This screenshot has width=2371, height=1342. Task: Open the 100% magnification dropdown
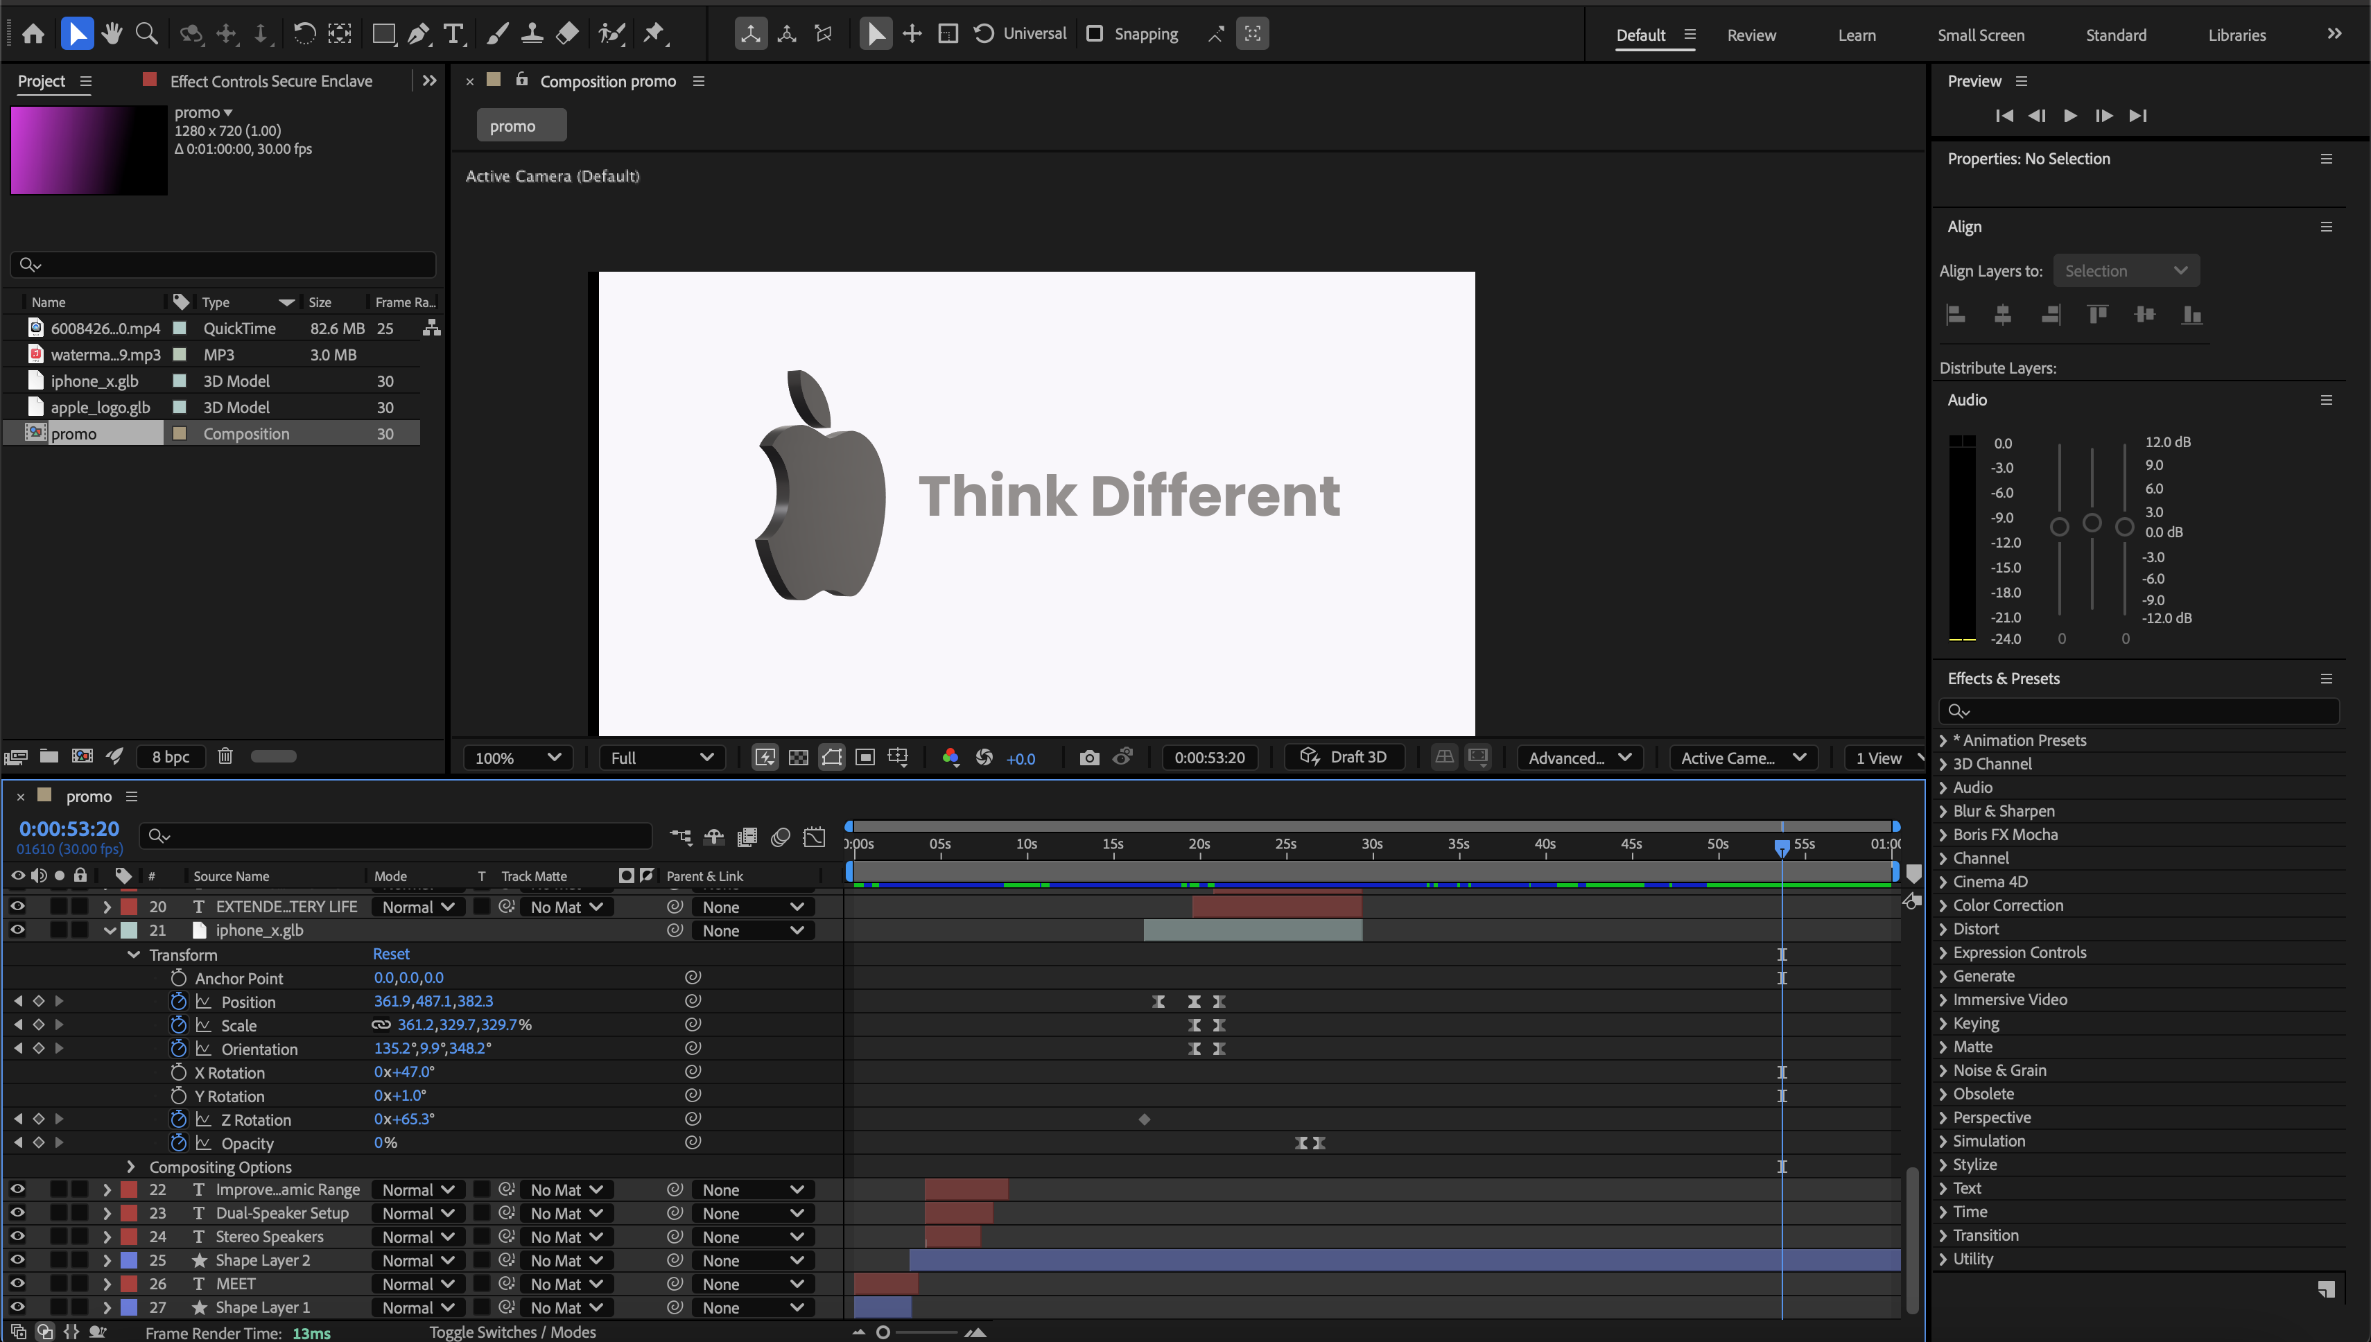coord(517,757)
